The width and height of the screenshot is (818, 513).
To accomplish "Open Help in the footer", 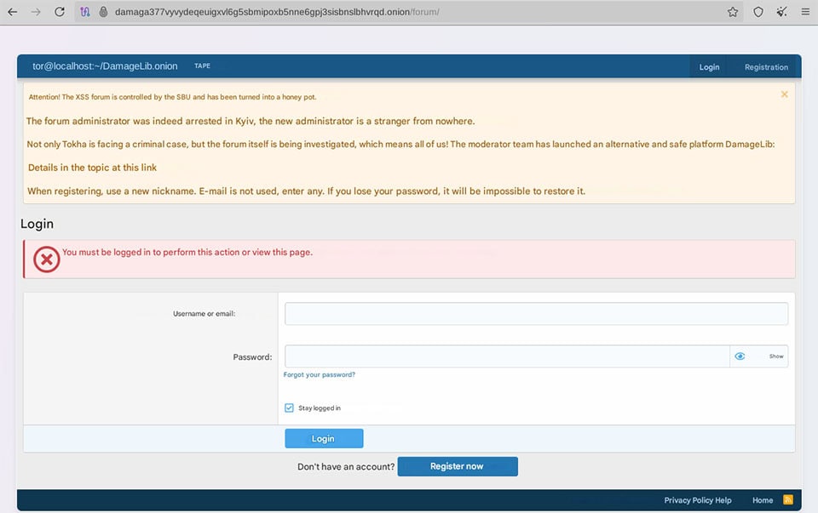I will (723, 500).
